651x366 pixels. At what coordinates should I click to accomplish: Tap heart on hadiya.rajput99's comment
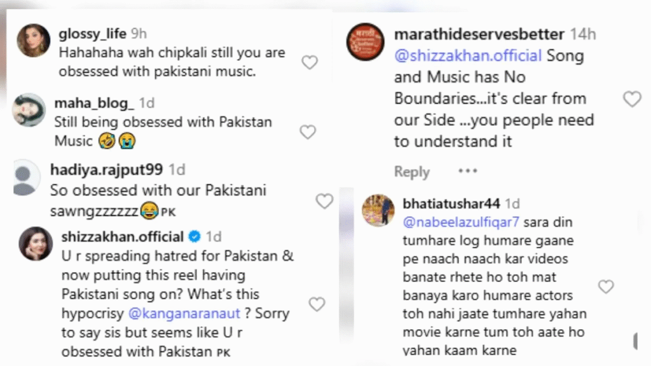pyautogui.click(x=324, y=201)
